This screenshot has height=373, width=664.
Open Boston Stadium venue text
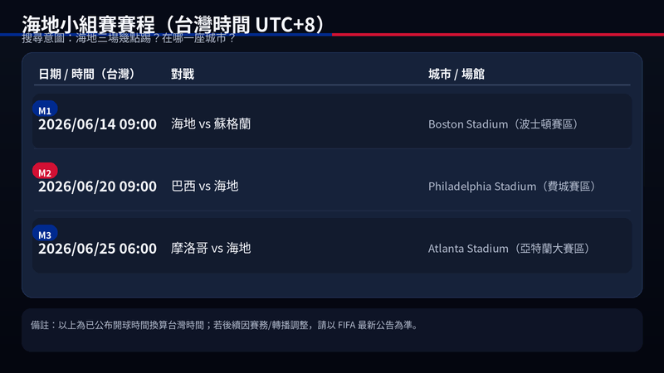(504, 124)
